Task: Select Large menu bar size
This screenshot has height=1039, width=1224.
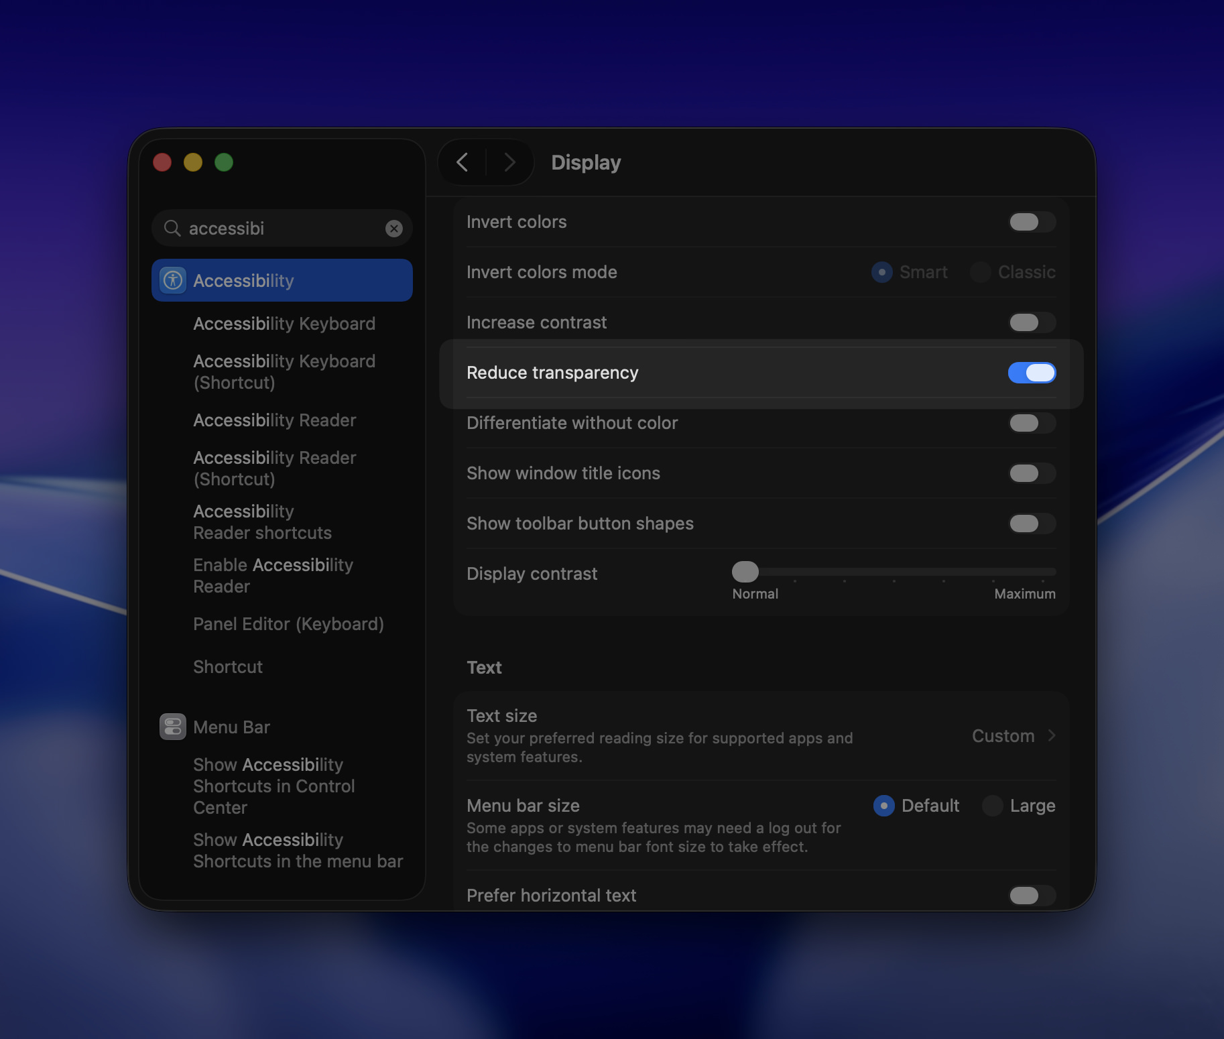Action: click(993, 806)
